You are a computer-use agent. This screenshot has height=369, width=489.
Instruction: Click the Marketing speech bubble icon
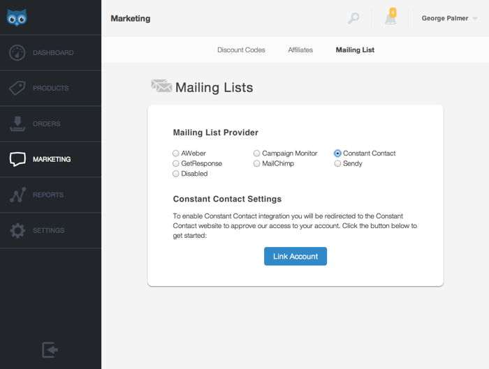17,159
